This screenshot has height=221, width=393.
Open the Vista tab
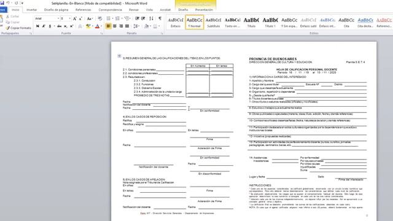point(149,10)
